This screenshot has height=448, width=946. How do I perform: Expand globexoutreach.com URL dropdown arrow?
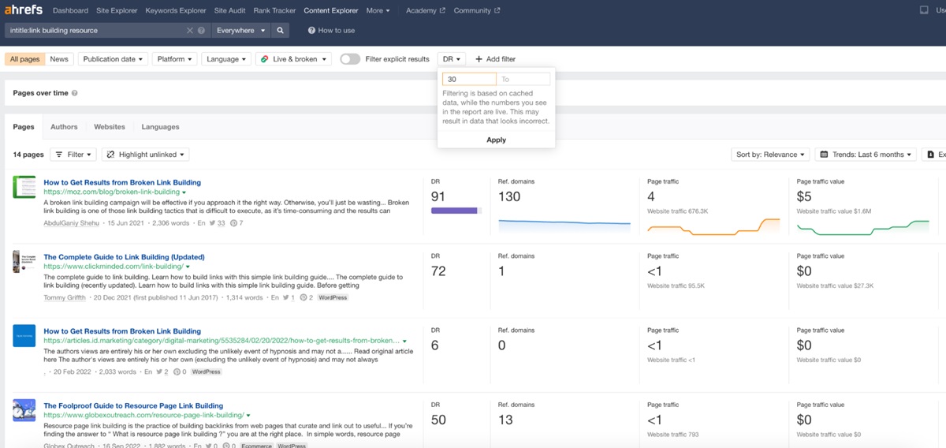pos(248,415)
